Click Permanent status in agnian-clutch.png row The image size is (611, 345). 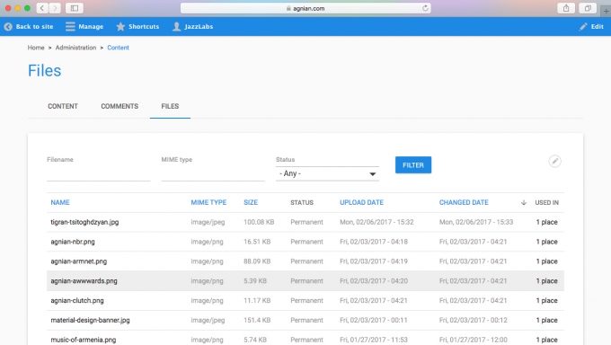(306, 301)
